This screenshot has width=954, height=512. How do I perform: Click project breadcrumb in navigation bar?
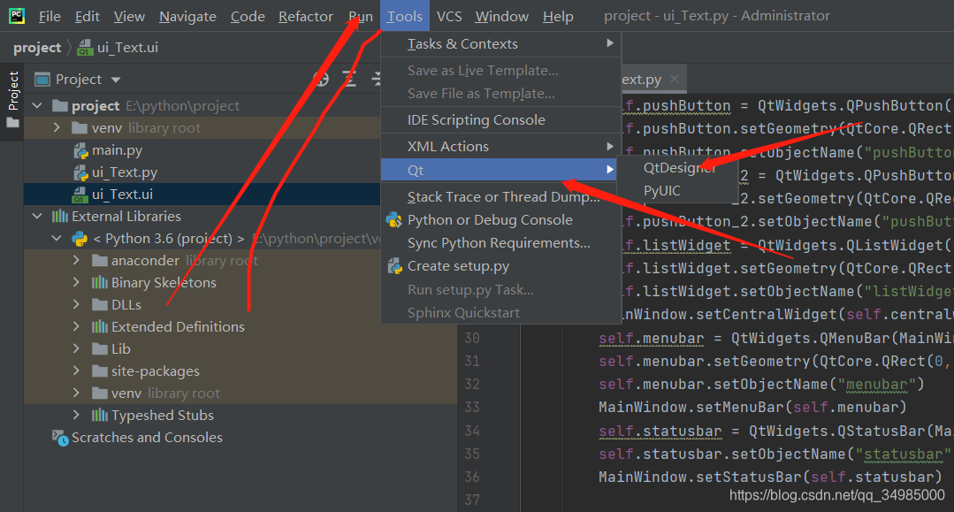[37, 48]
